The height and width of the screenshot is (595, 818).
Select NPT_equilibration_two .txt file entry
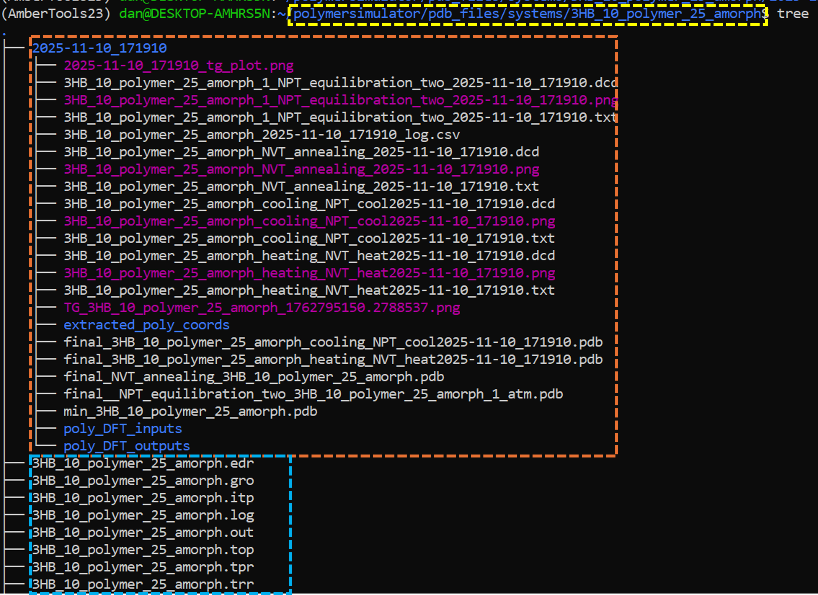[x=341, y=118]
